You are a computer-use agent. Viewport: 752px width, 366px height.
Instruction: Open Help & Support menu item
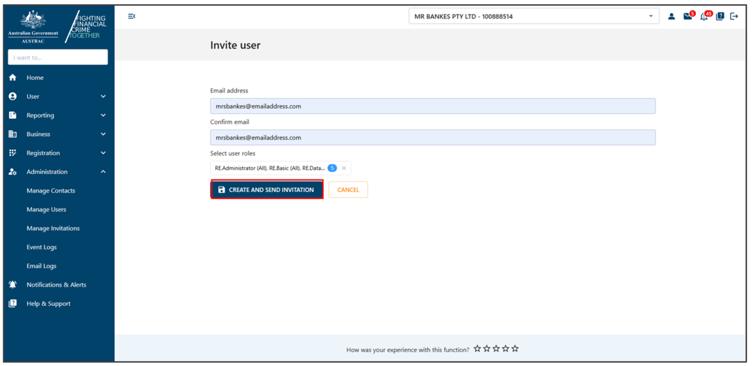48,304
